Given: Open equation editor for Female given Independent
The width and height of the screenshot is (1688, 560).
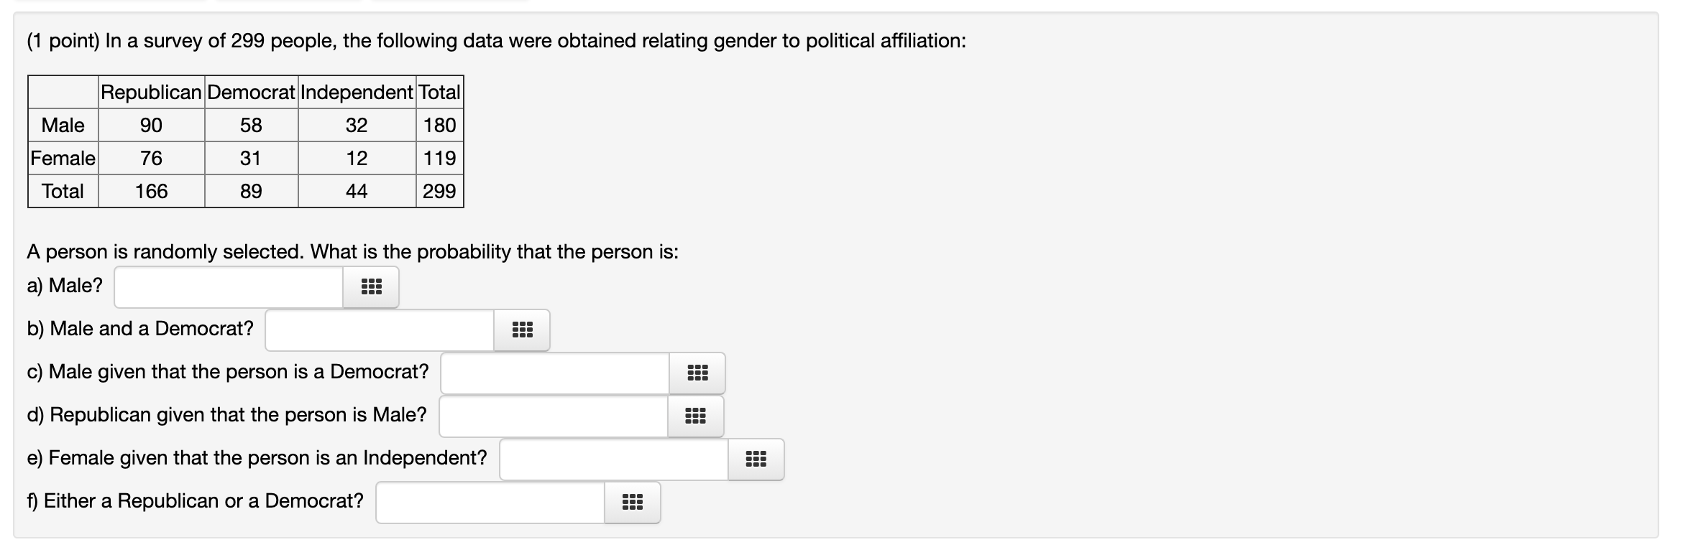Looking at the screenshot, I should click(756, 459).
